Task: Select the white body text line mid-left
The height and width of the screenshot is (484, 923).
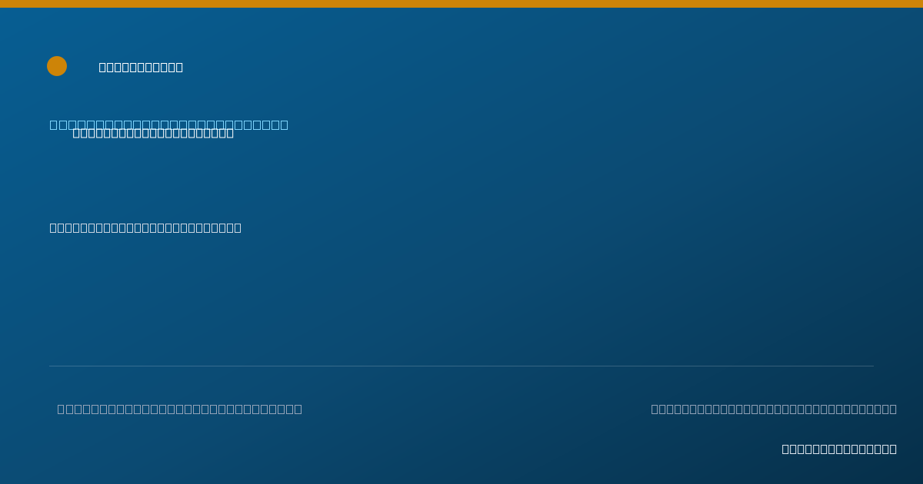Action: (x=145, y=227)
